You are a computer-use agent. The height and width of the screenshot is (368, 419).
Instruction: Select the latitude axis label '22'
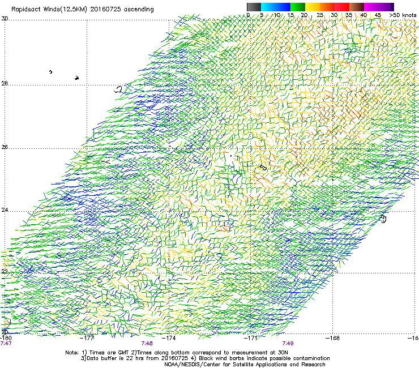5,272
